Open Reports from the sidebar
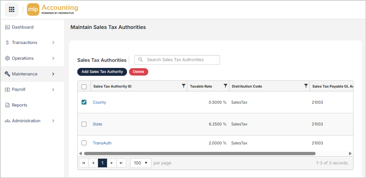The width and height of the screenshot is (366, 178). coord(19,105)
